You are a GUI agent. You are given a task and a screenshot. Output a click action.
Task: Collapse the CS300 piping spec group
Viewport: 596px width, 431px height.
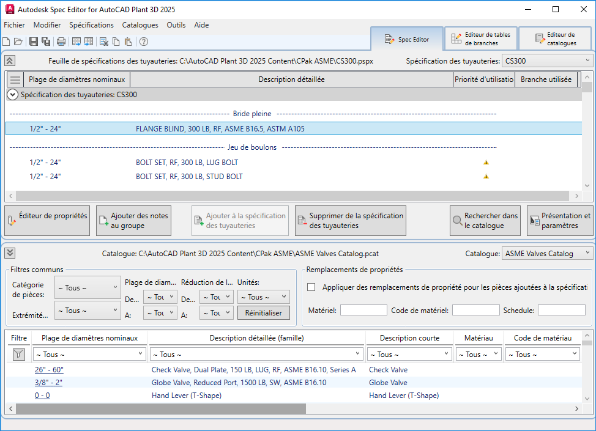(12, 95)
